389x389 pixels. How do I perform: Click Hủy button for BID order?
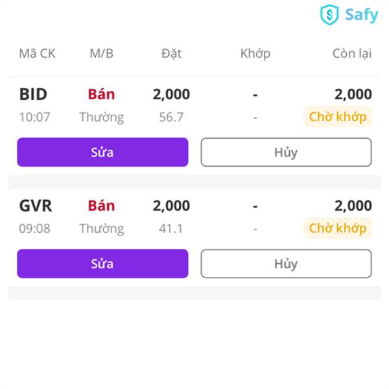point(286,152)
